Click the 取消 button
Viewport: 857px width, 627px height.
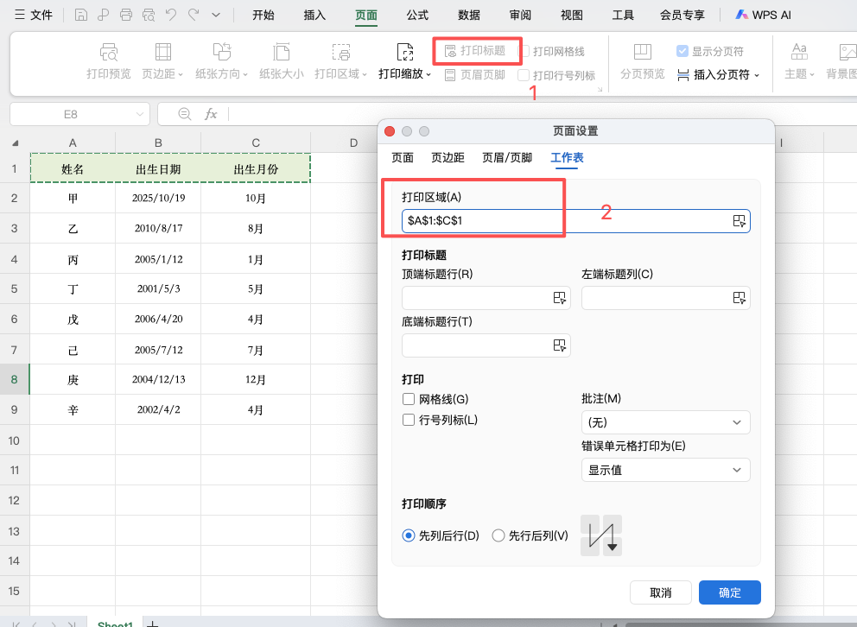pos(660,592)
